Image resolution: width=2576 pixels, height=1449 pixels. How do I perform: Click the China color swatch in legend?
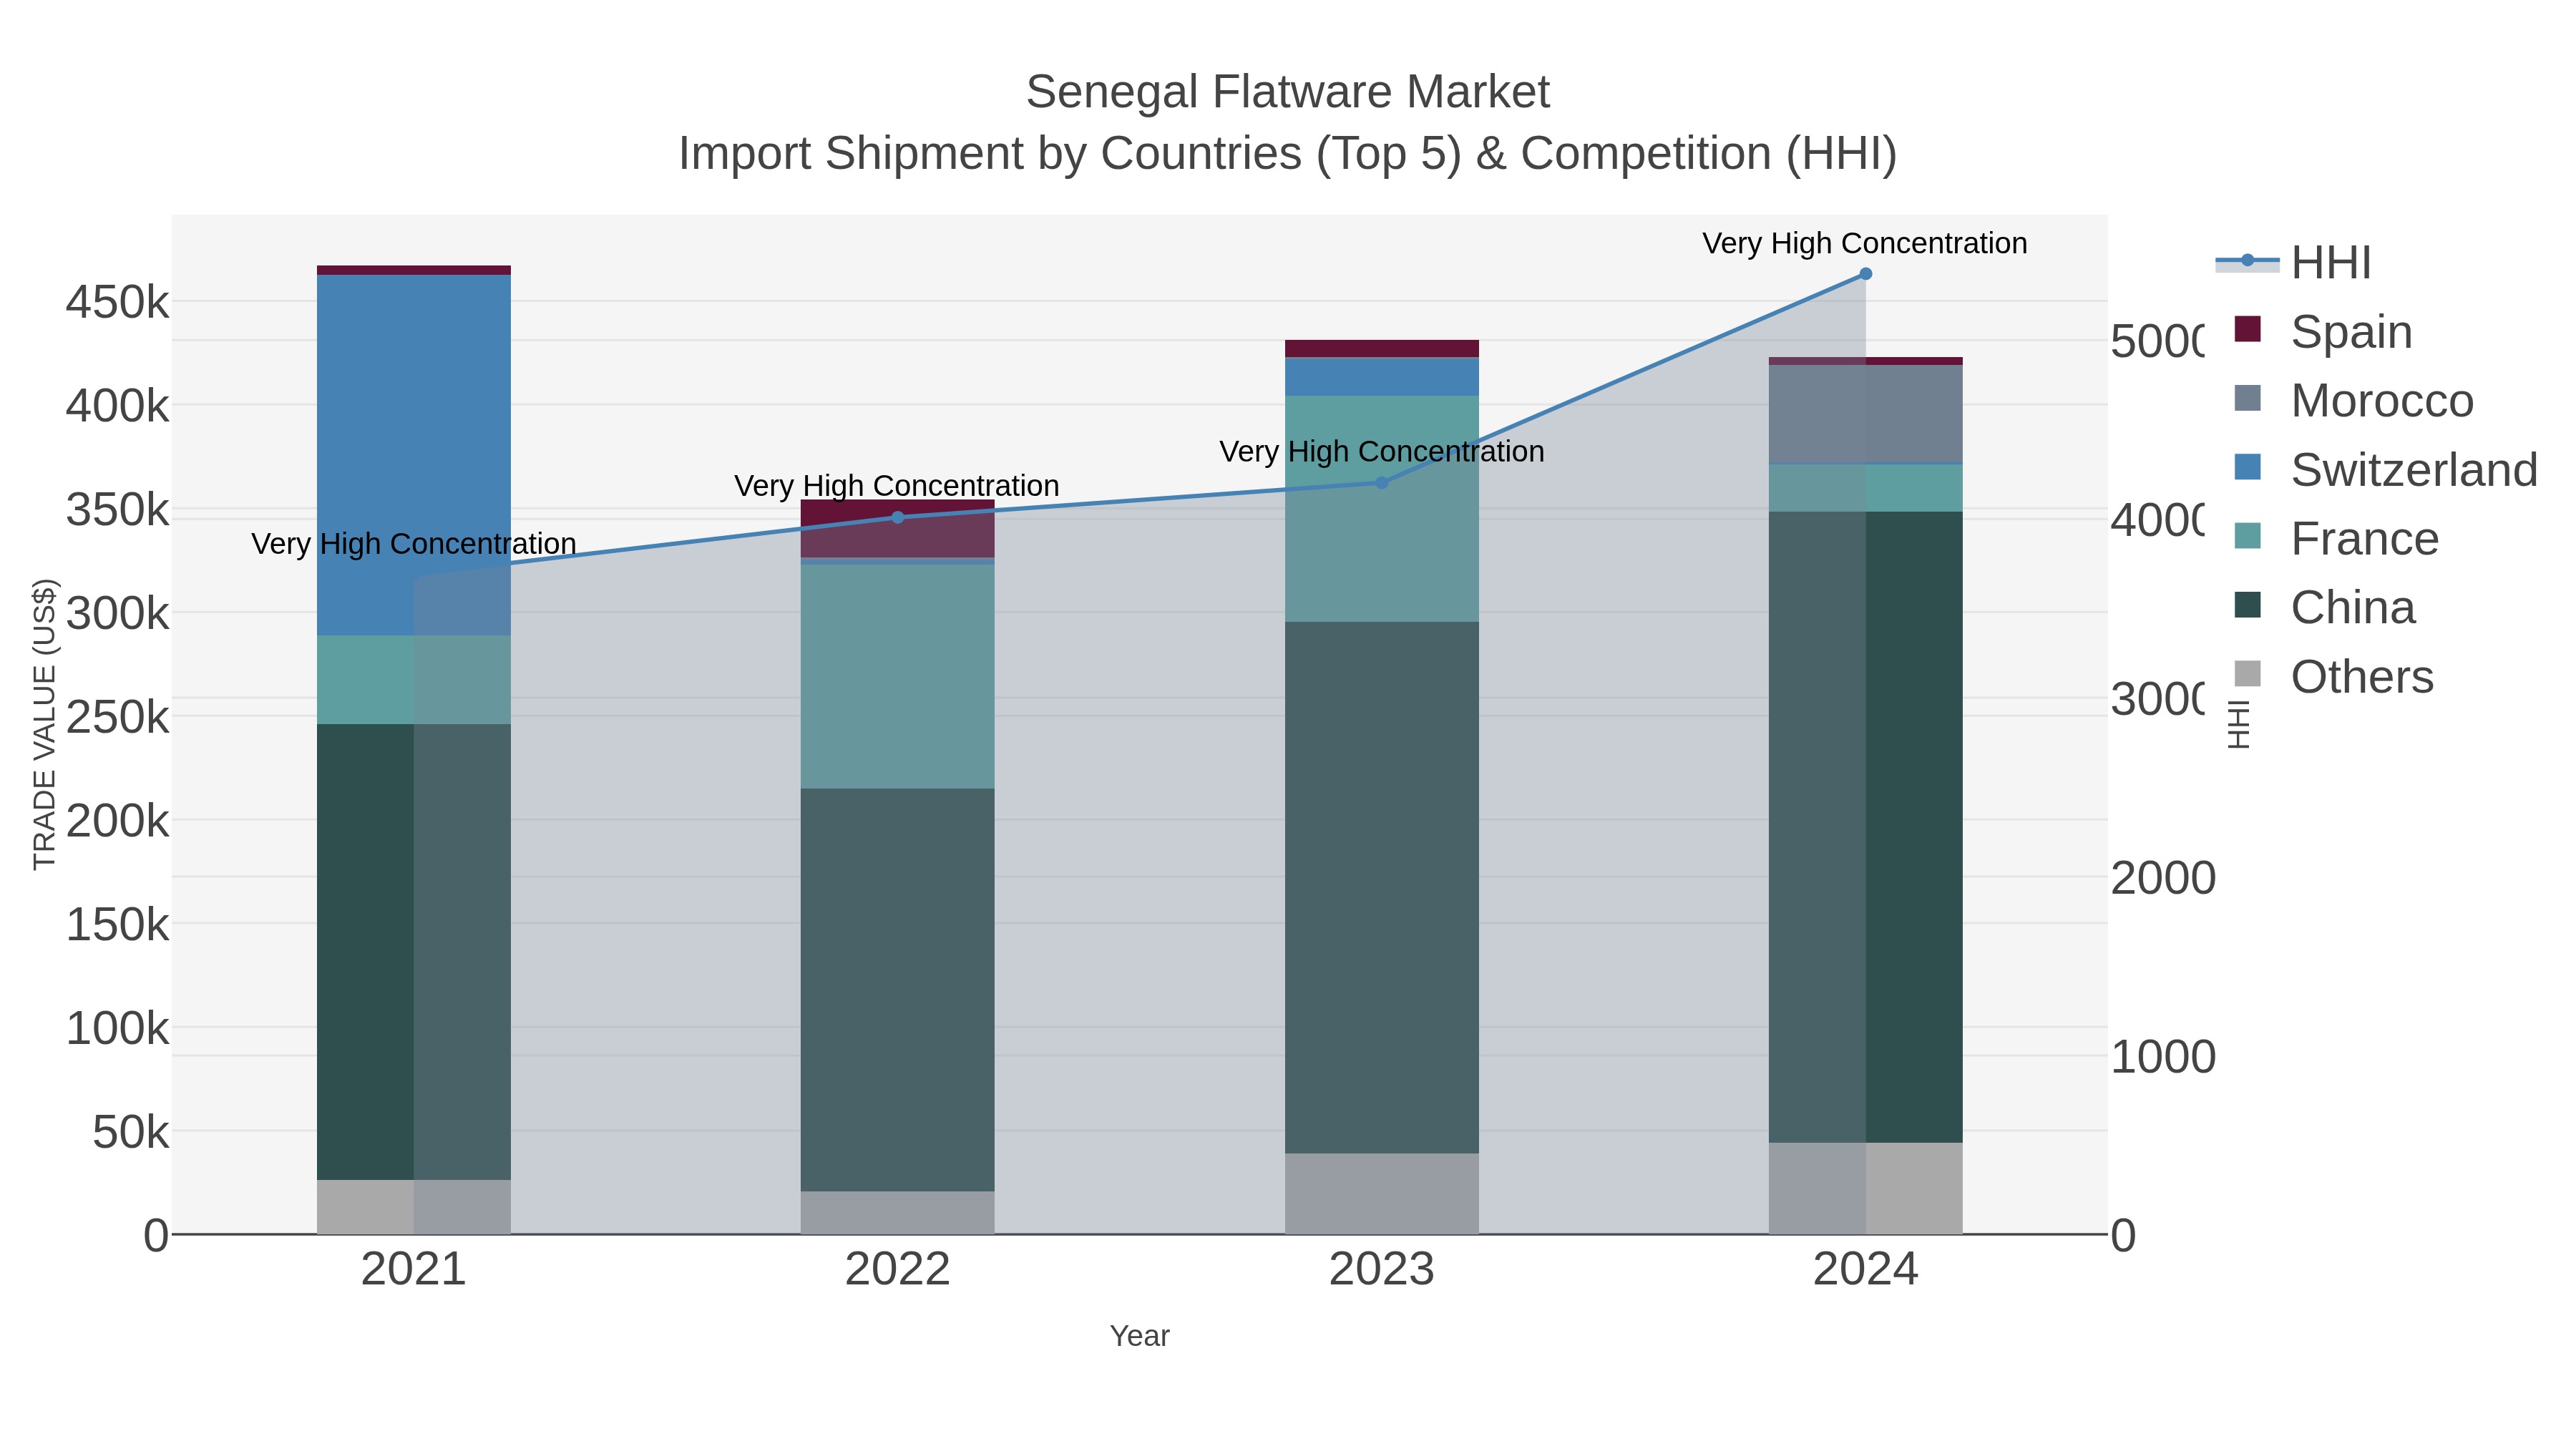tap(2247, 605)
